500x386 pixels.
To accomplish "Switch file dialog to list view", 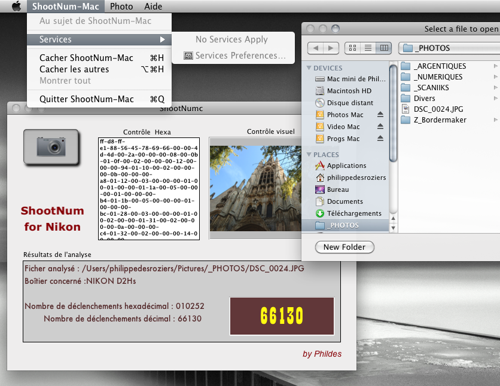I will tap(368, 48).
